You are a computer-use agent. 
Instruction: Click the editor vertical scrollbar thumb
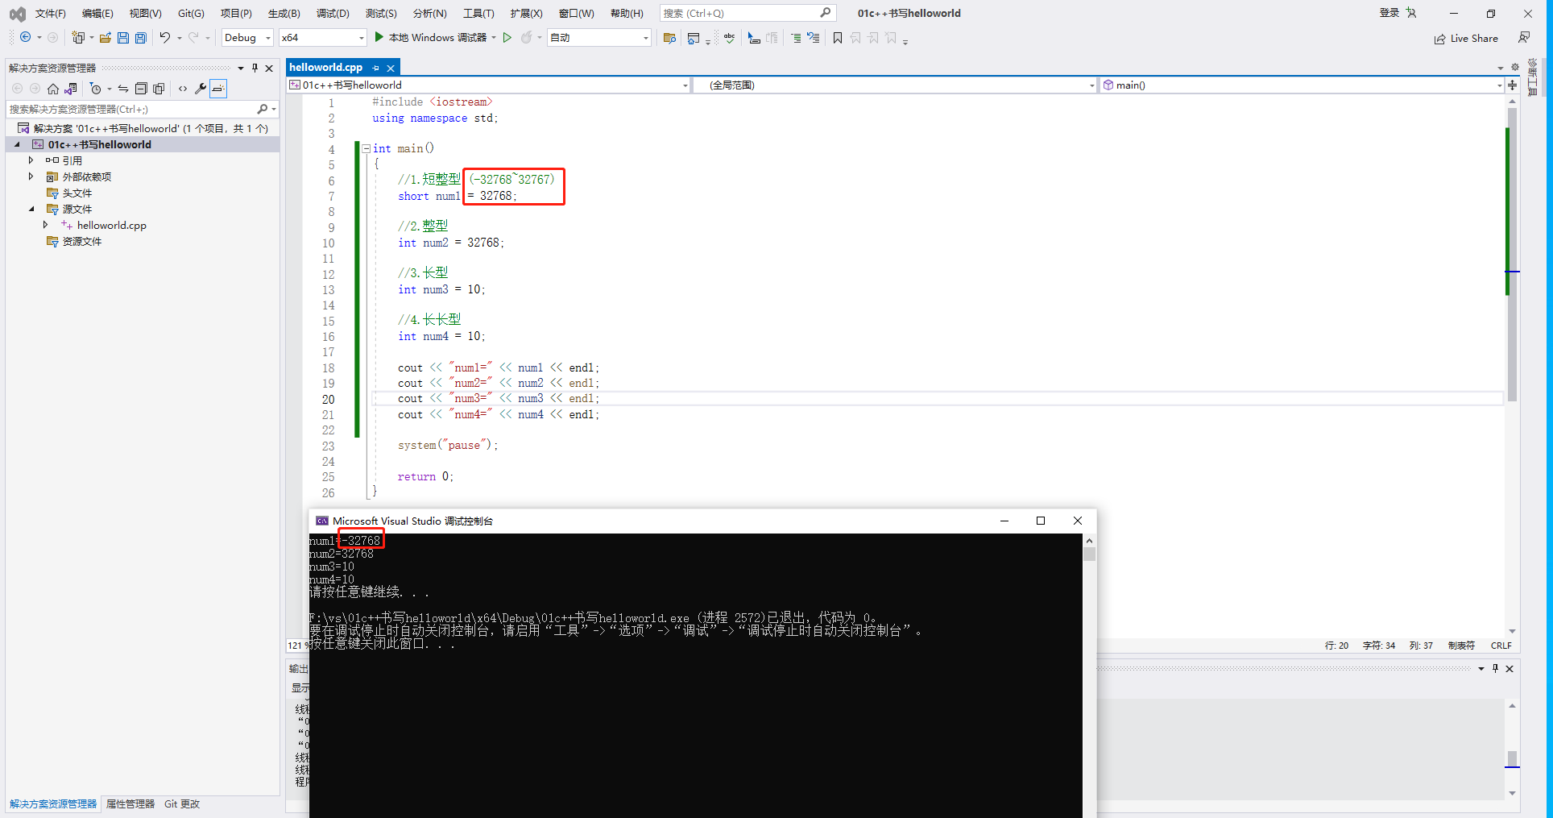pos(1512,255)
